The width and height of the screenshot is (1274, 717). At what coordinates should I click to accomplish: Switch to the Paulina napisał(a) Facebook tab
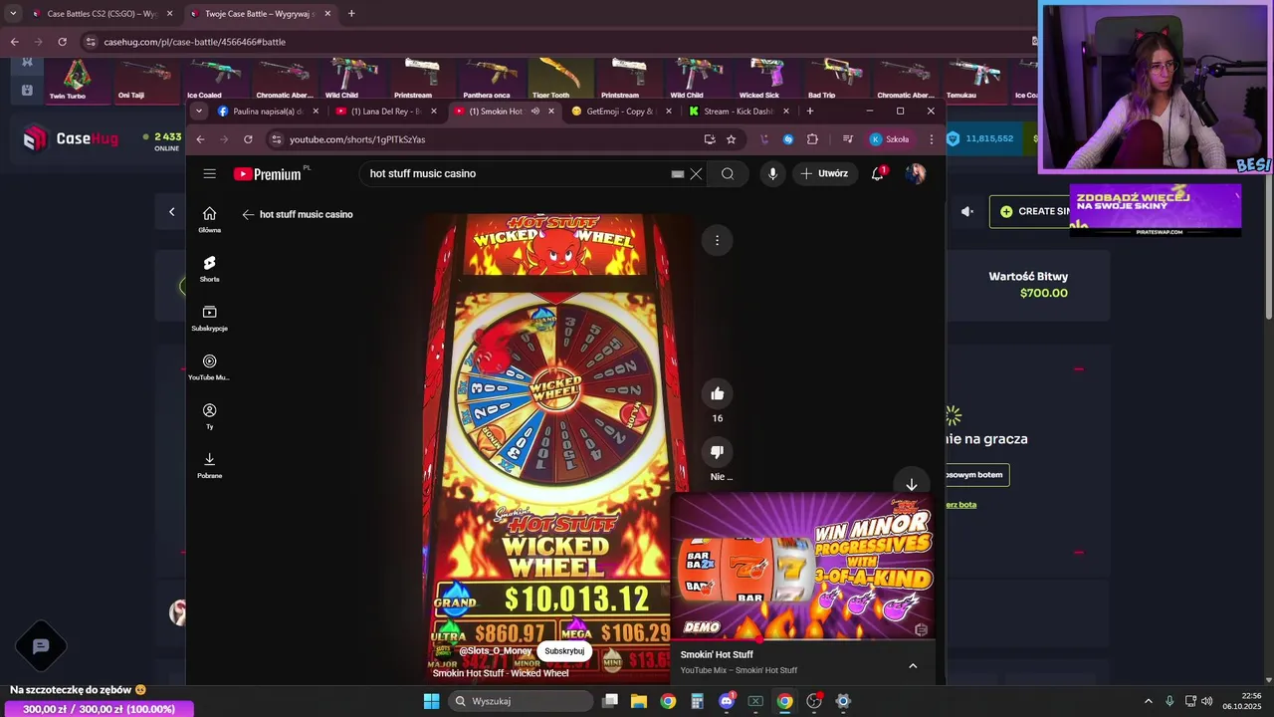tap(269, 112)
